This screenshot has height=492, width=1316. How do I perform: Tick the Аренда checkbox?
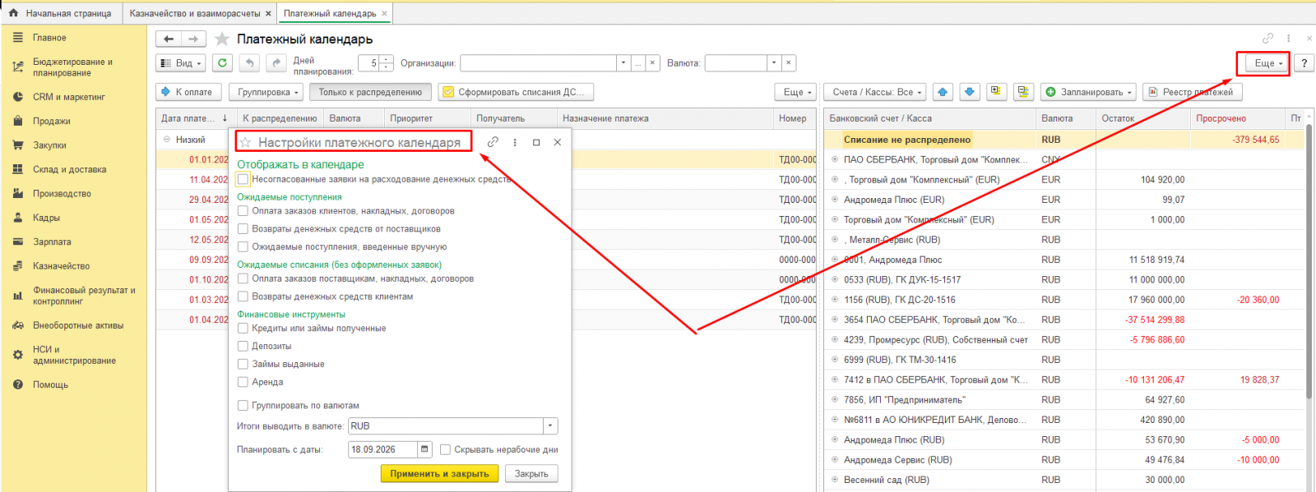(x=243, y=382)
